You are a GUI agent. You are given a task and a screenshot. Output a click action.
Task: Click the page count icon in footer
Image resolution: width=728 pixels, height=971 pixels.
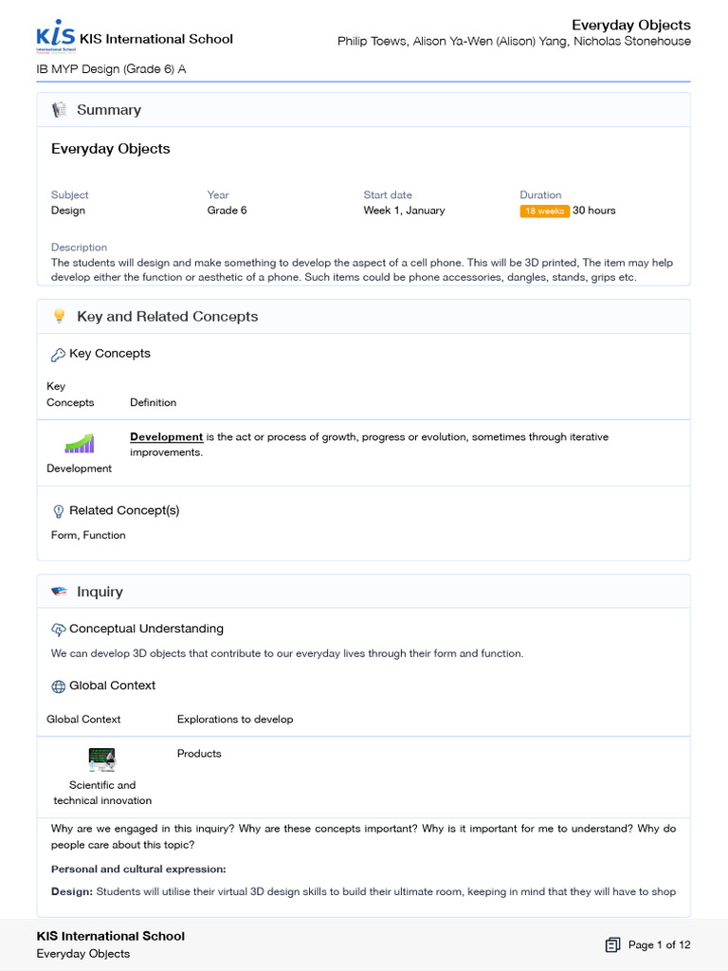(612, 944)
